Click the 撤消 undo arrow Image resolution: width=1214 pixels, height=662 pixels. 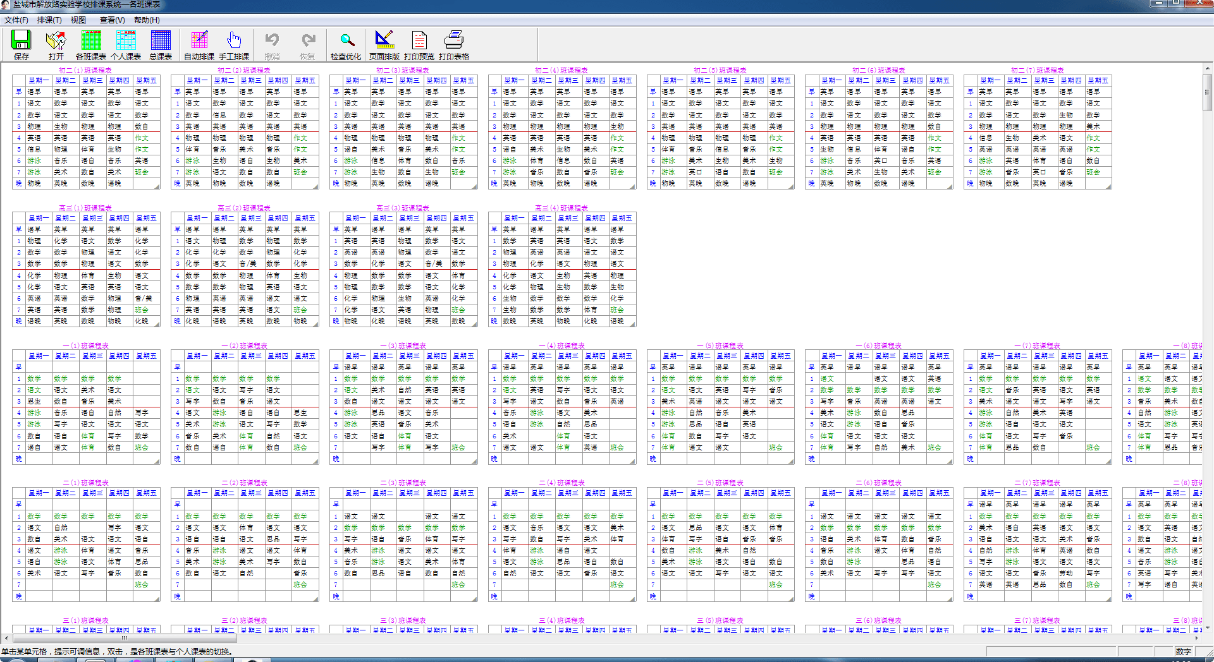272,44
